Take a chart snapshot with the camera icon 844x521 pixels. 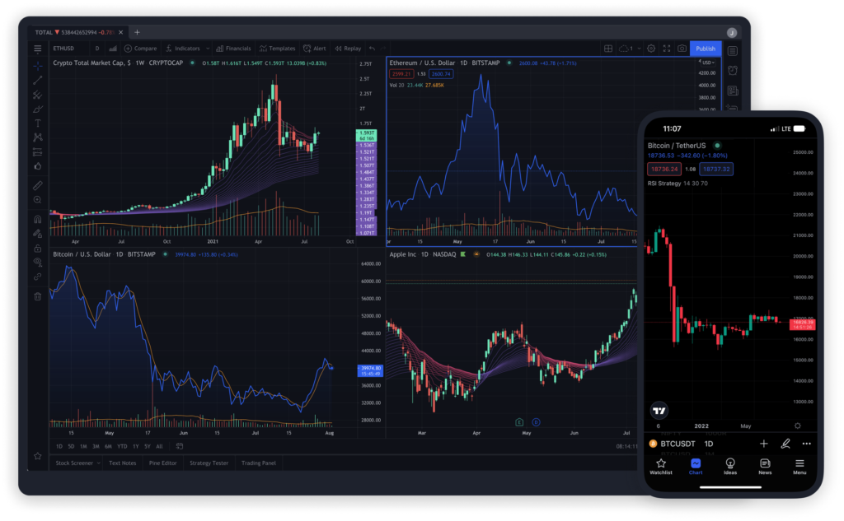click(x=682, y=49)
